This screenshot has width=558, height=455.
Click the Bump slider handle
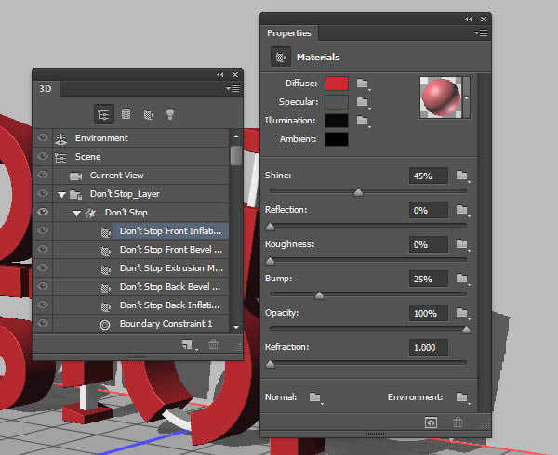point(319,295)
